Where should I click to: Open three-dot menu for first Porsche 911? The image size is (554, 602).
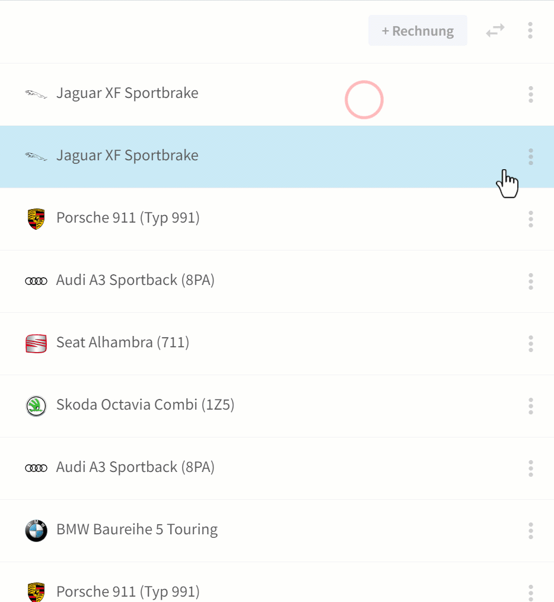click(x=531, y=219)
